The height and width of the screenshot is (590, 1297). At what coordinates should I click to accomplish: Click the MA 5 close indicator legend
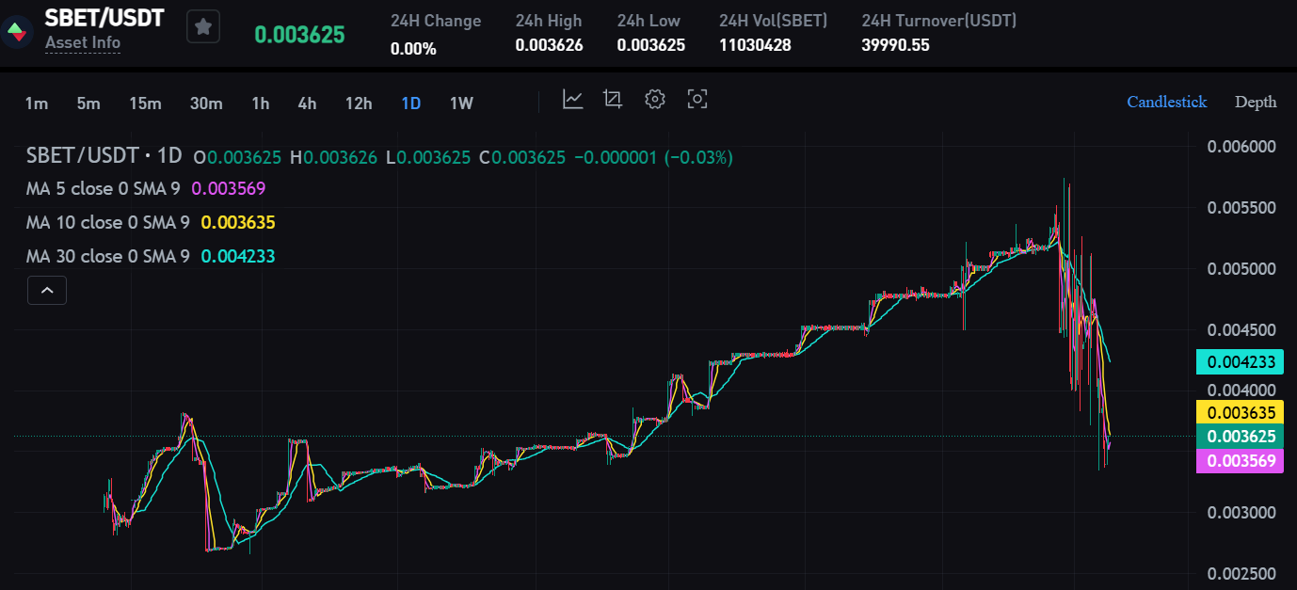click(x=104, y=188)
